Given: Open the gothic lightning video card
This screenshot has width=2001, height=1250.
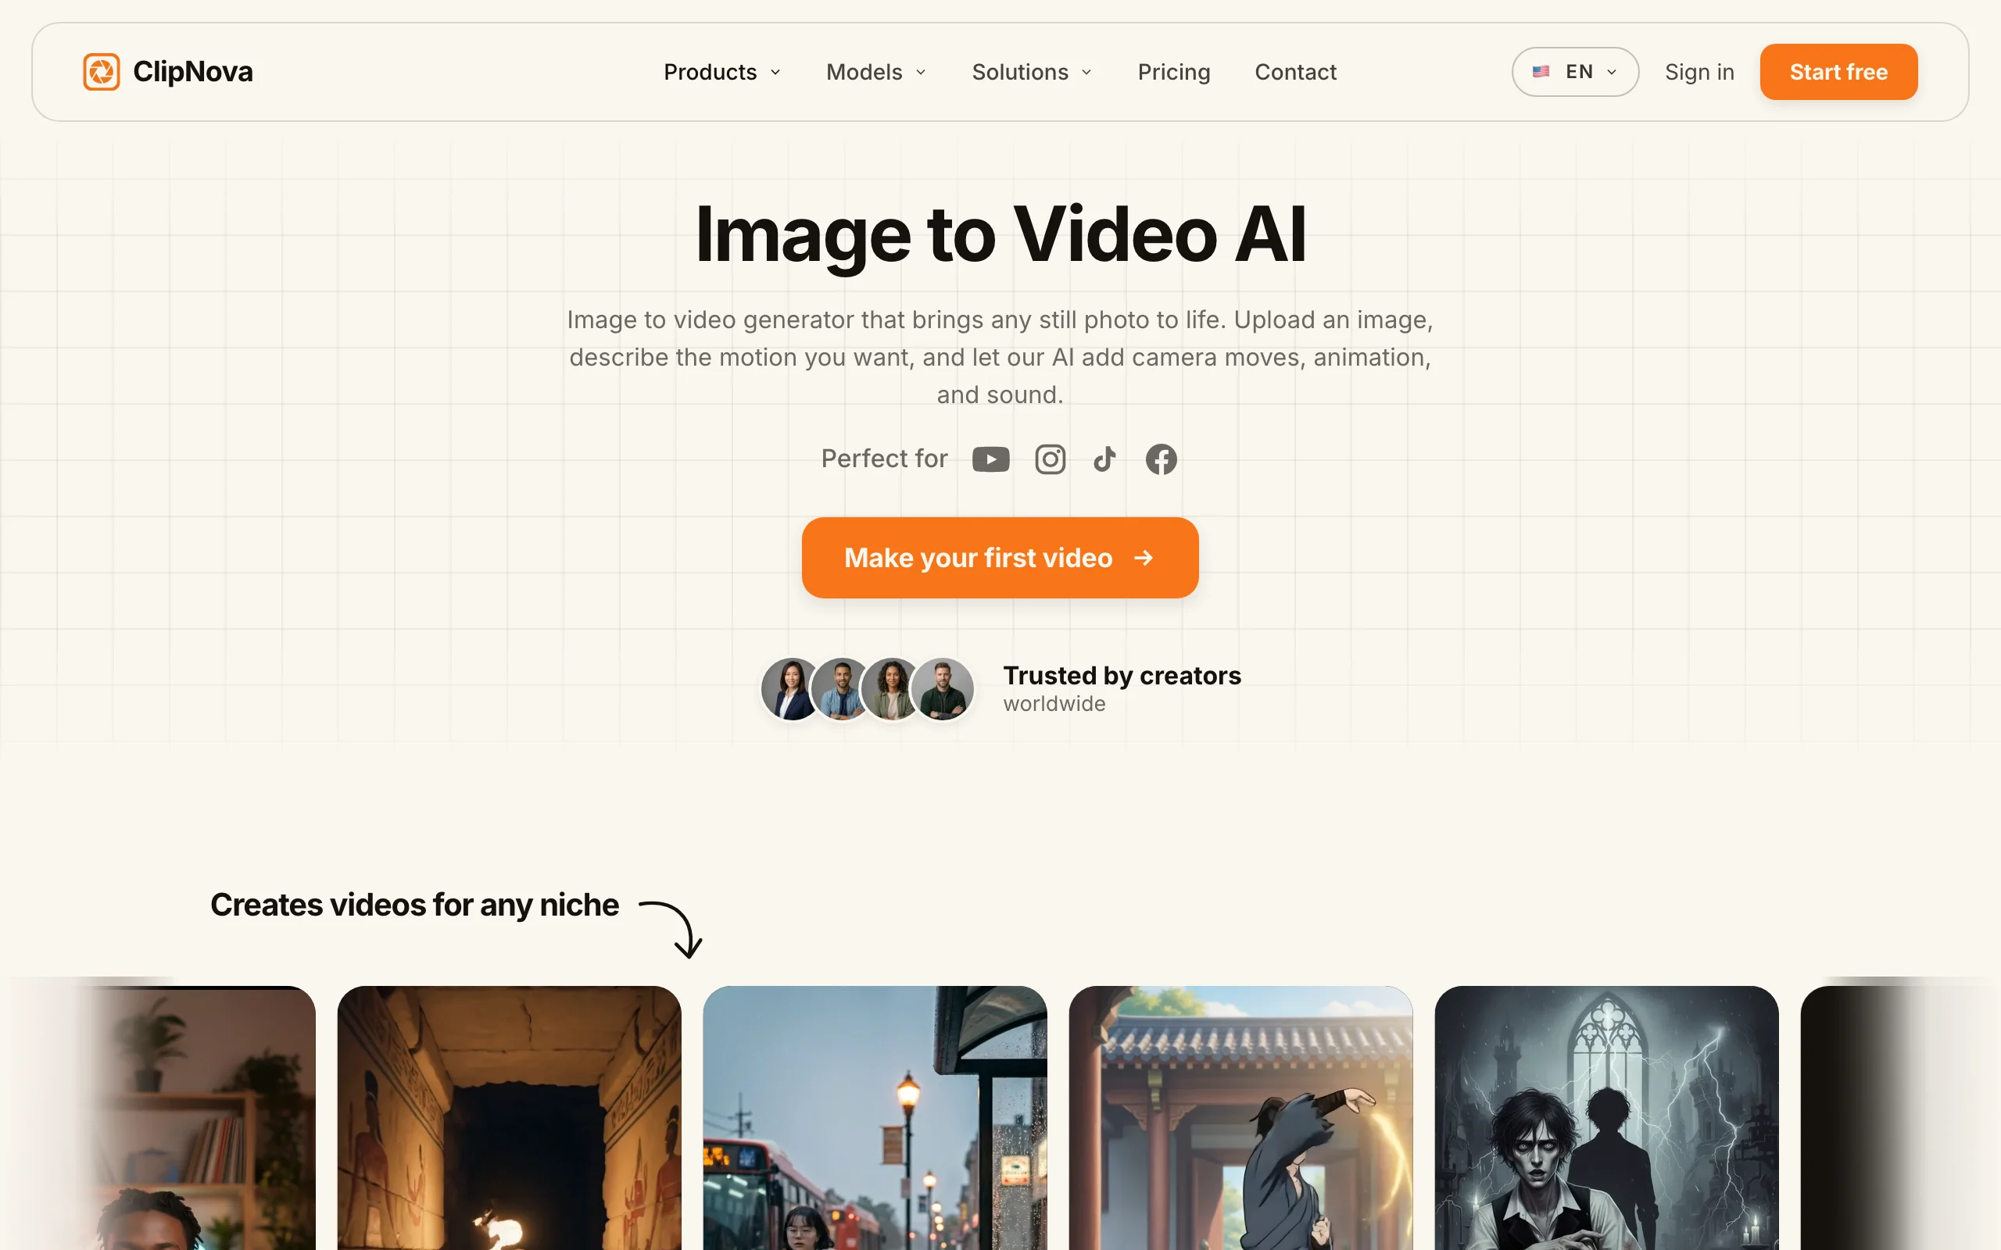Looking at the screenshot, I should click(1606, 1118).
